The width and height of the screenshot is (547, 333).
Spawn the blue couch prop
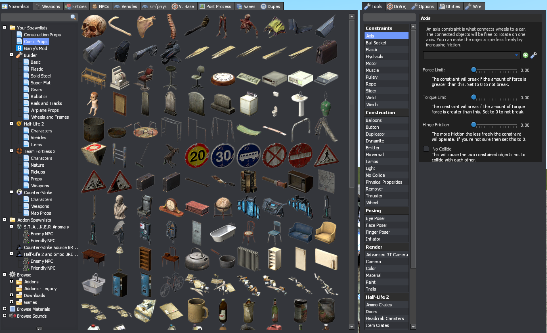(x=301, y=234)
